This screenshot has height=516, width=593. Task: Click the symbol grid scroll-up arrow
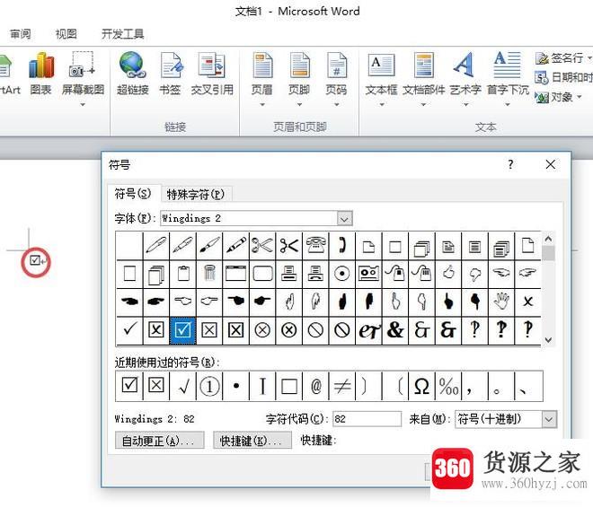click(x=548, y=239)
